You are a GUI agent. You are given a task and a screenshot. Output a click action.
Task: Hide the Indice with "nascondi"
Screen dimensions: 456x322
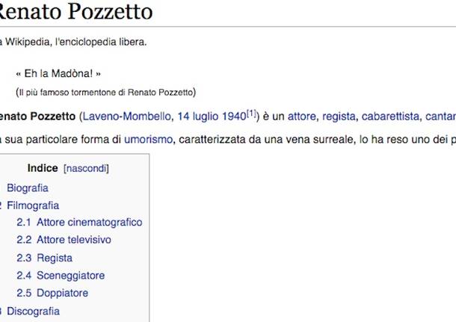point(87,168)
